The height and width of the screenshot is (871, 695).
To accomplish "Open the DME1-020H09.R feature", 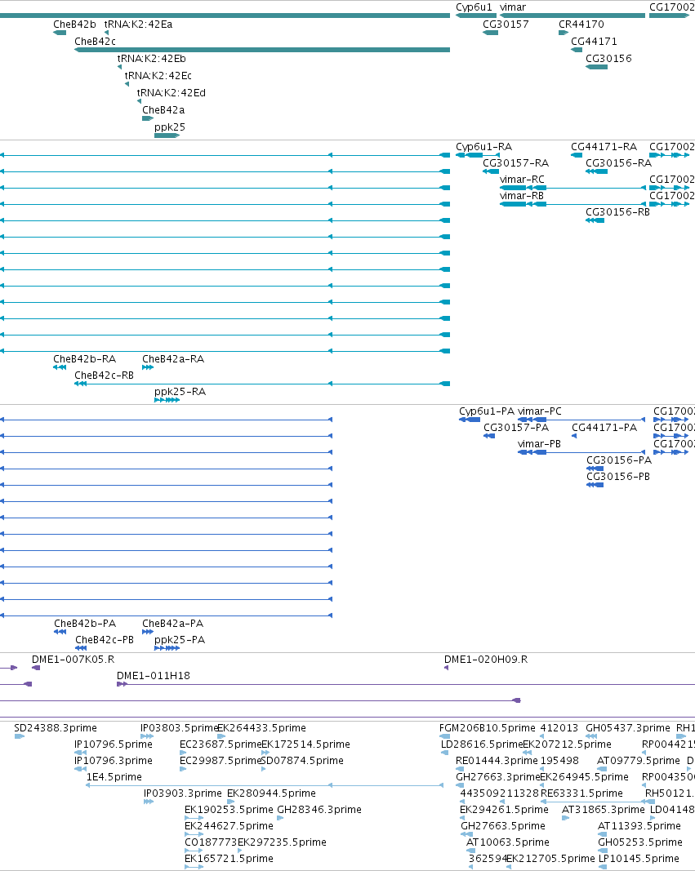I will click(446, 668).
